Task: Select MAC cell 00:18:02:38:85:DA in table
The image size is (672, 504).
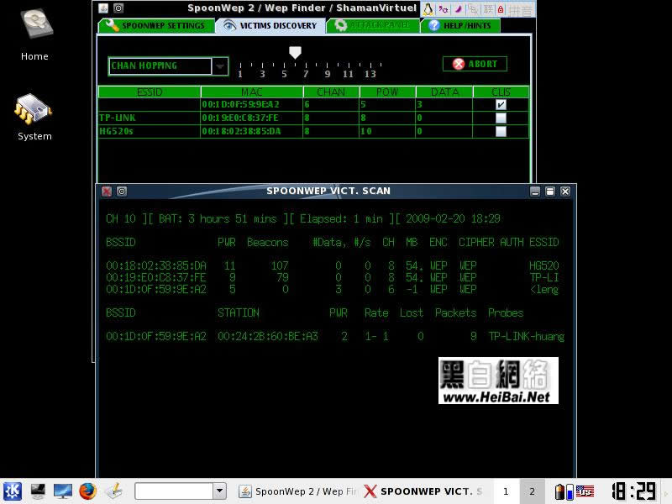Action: (251, 131)
